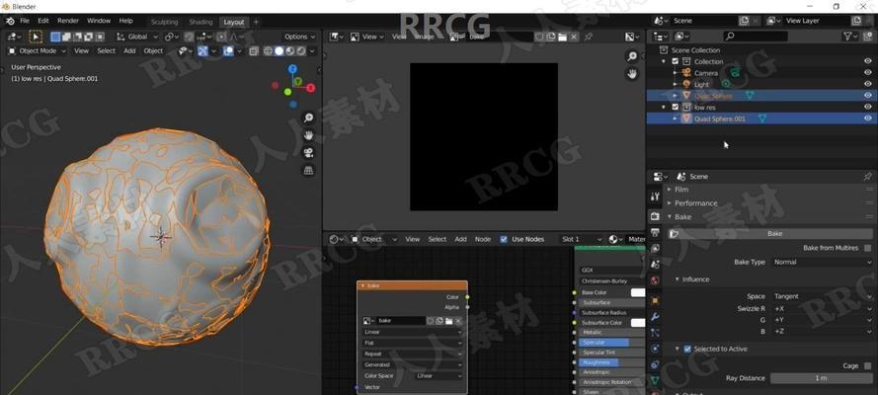The height and width of the screenshot is (395, 878).
Task: Adjust the Specular slider
Action: (x=611, y=343)
